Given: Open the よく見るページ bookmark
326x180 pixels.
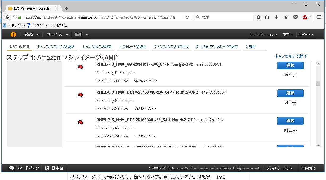Looking at the screenshot, I should 14,25.
